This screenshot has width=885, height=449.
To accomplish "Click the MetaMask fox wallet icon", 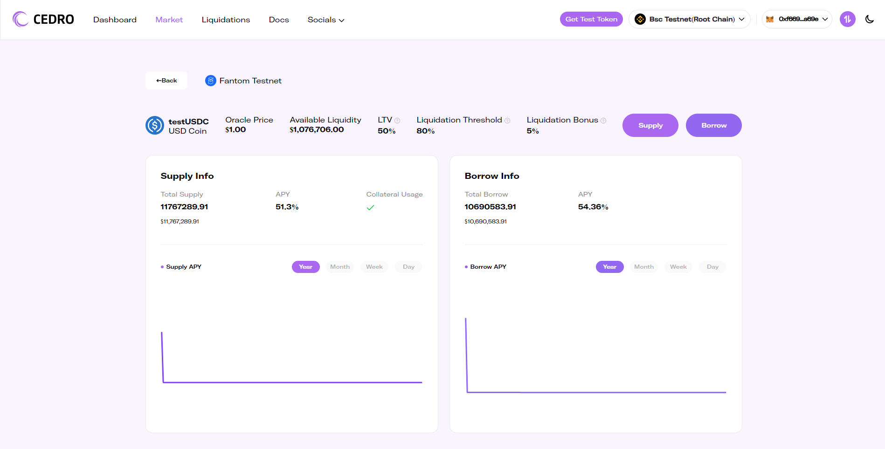I will [x=770, y=19].
